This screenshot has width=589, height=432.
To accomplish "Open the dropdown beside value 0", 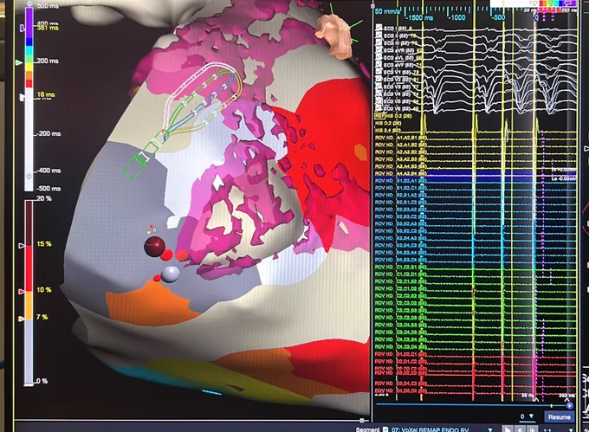I will 531,416.
